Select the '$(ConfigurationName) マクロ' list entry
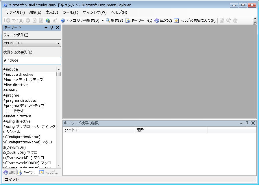This screenshot has width=259, height=185. [x=30, y=142]
